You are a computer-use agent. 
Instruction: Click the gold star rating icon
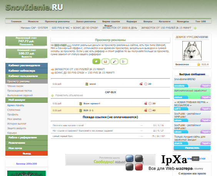point(199,64)
